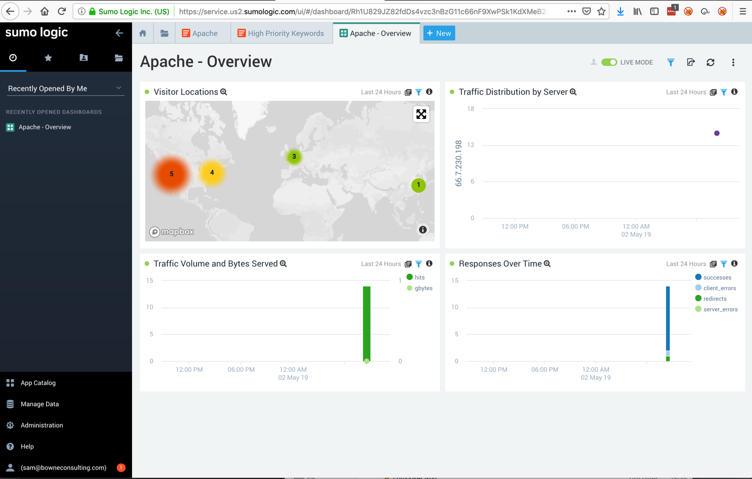Open the Visitor Locations panel in search
The width and height of the screenshot is (752, 479).
click(x=224, y=92)
